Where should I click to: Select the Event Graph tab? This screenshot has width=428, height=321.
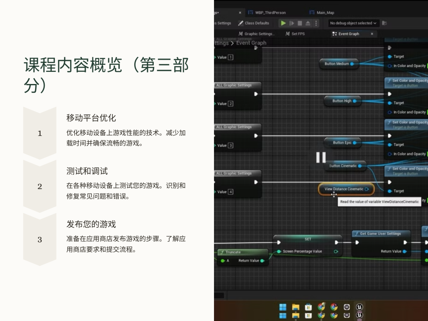(x=346, y=34)
